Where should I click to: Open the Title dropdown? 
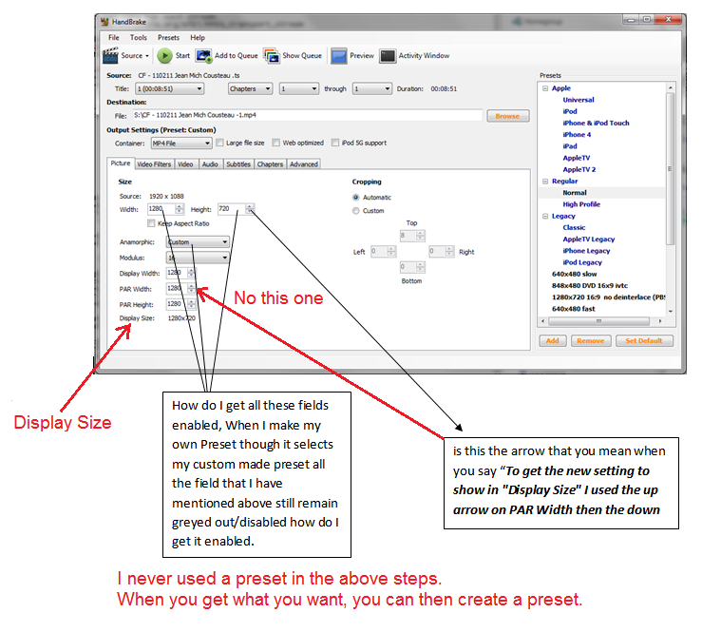(170, 88)
